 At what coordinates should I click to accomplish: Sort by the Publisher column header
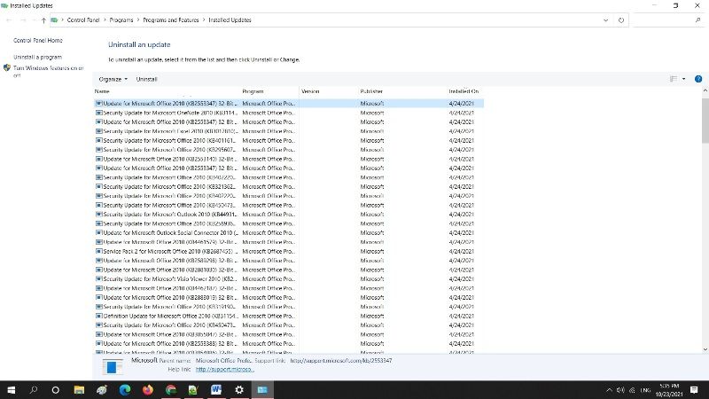click(371, 91)
